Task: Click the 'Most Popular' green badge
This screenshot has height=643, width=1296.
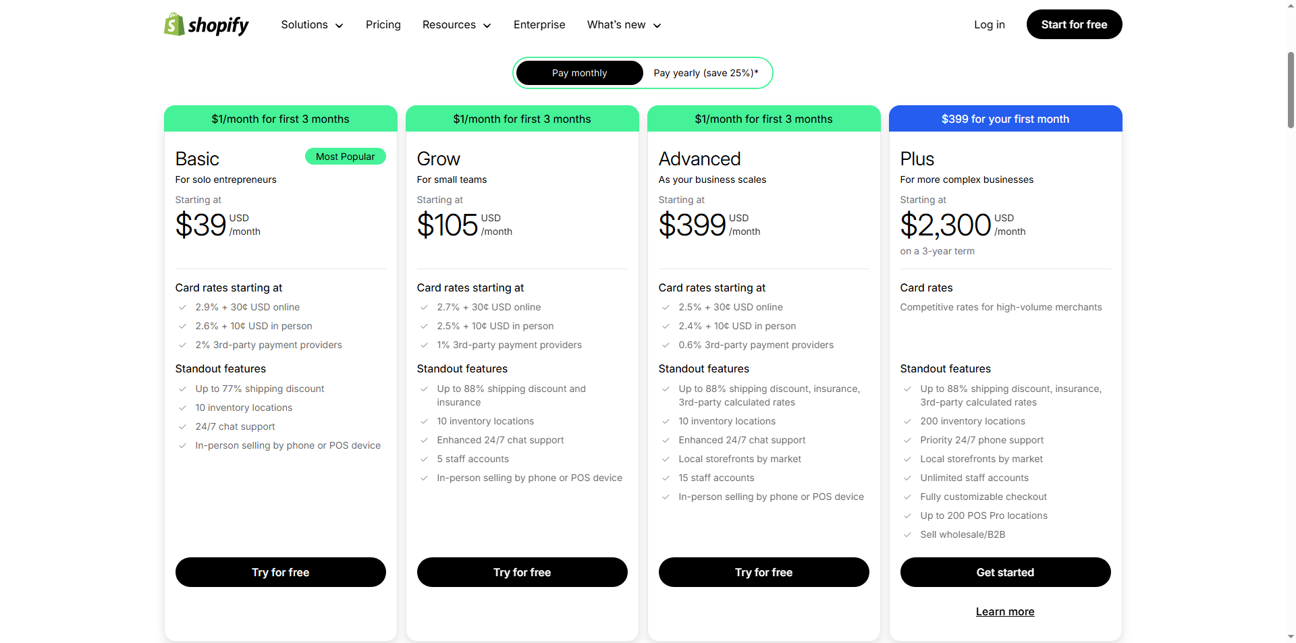Action: pos(345,157)
